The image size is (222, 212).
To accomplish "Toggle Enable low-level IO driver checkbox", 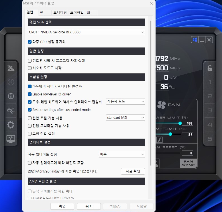I will (x=30, y=94).
